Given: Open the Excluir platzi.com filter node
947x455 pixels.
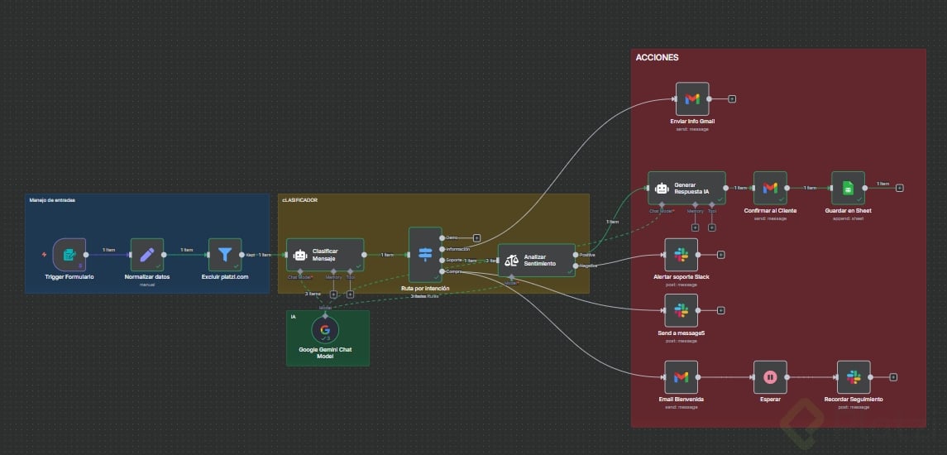Looking at the screenshot, I should coord(225,255).
